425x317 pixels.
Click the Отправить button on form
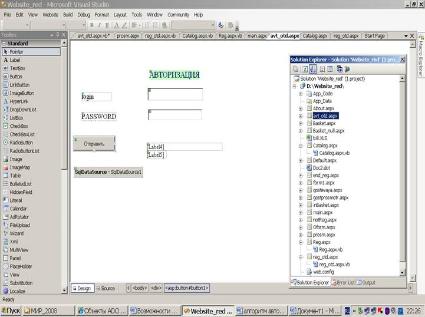point(94,144)
